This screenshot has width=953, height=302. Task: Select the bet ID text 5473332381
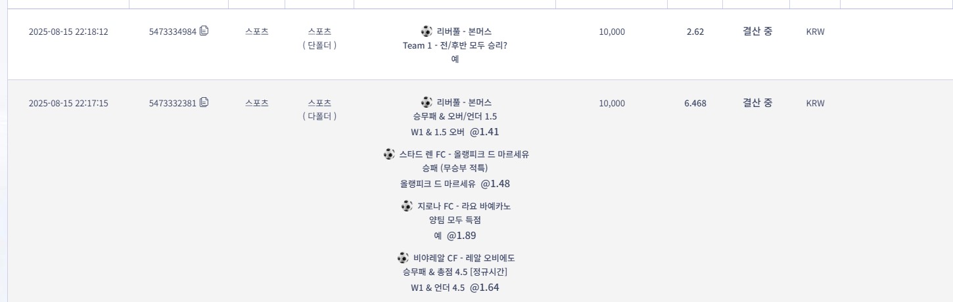click(x=172, y=103)
